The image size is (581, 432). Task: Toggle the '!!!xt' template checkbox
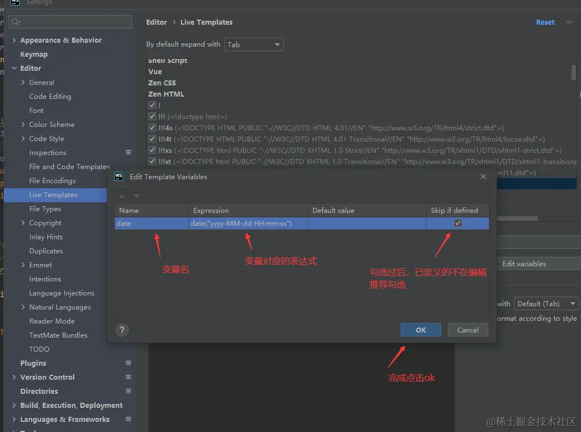pyautogui.click(x=152, y=161)
